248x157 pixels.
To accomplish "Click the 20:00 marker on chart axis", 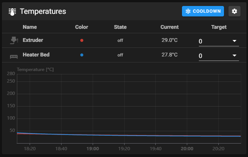I will coord(187,148).
